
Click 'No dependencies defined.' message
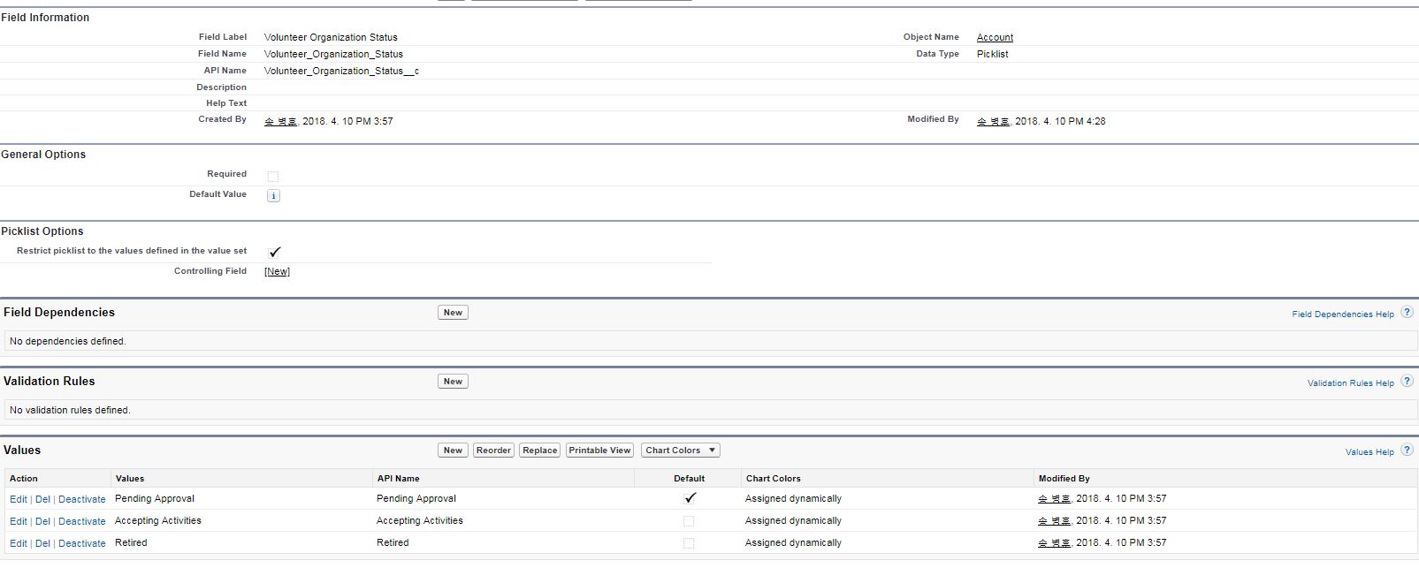click(68, 341)
